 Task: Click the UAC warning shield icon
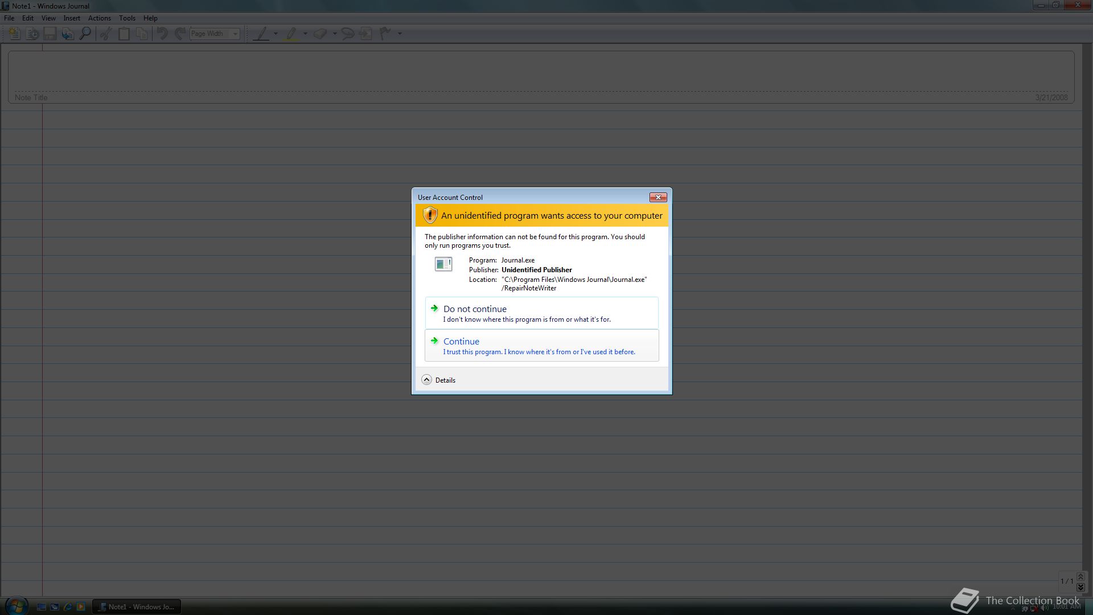[x=430, y=215]
